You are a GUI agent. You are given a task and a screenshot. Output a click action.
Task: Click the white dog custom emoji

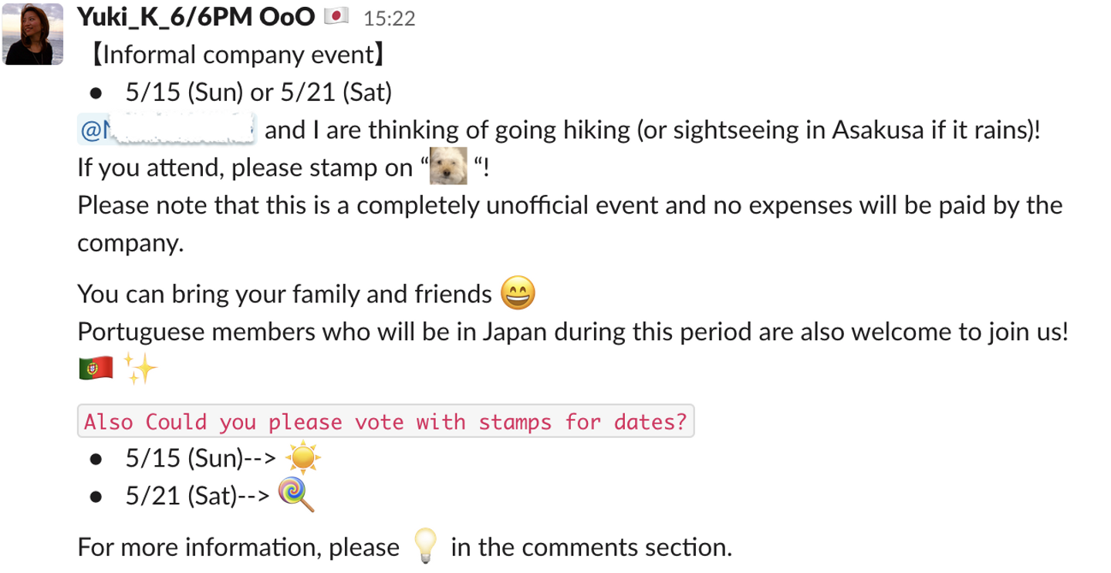click(447, 167)
